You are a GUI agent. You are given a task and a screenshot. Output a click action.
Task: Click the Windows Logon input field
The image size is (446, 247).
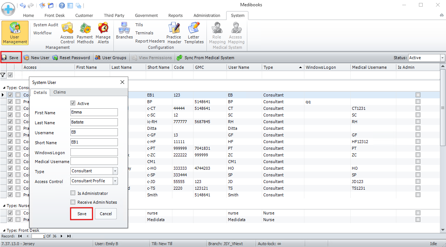tap(94, 152)
